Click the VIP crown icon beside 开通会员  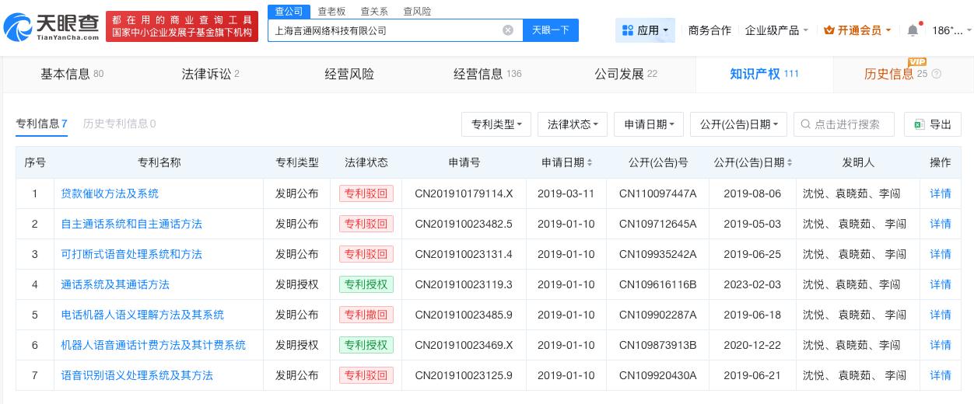pyautogui.click(x=829, y=30)
